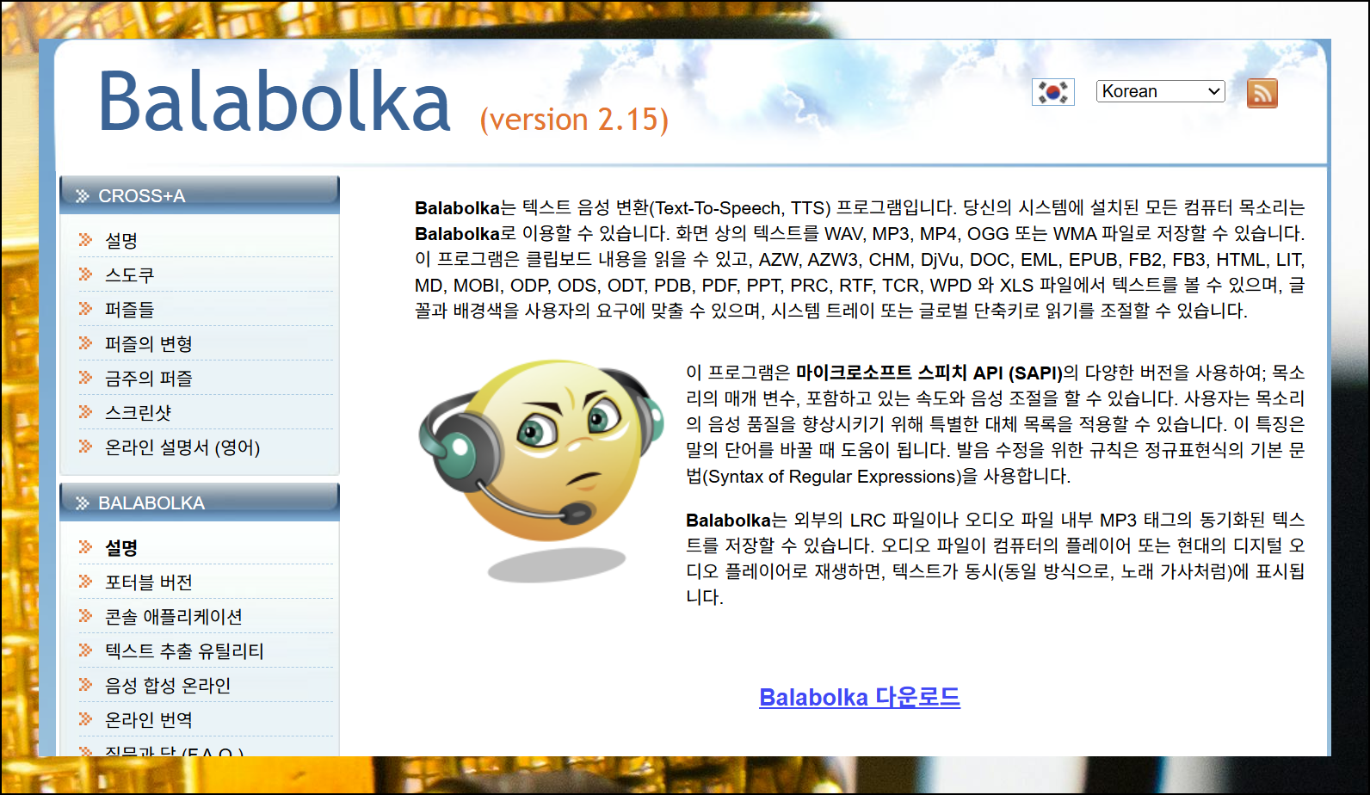Click arrow icon beside 온라인 설명서 (영어)
1370x795 pixels.
85,446
